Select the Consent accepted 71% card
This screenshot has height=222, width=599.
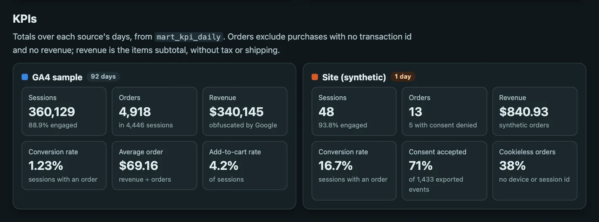click(444, 171)
